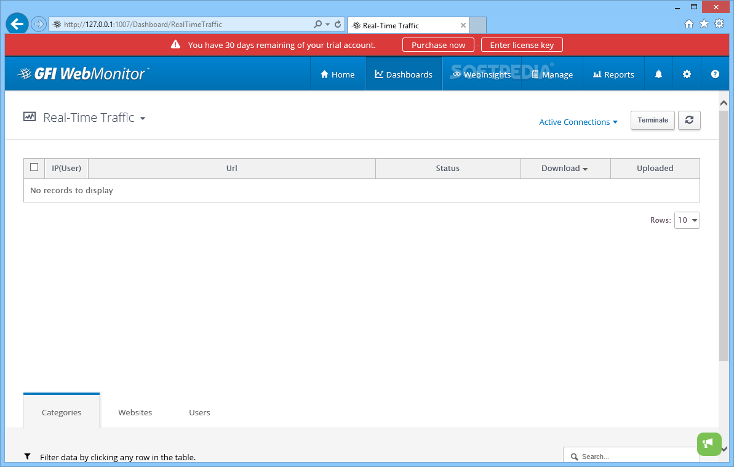This screenshot has width=734, height=467.
Task: Tick the select-all checkbox in table header
Action: click(x=34, y=167)
